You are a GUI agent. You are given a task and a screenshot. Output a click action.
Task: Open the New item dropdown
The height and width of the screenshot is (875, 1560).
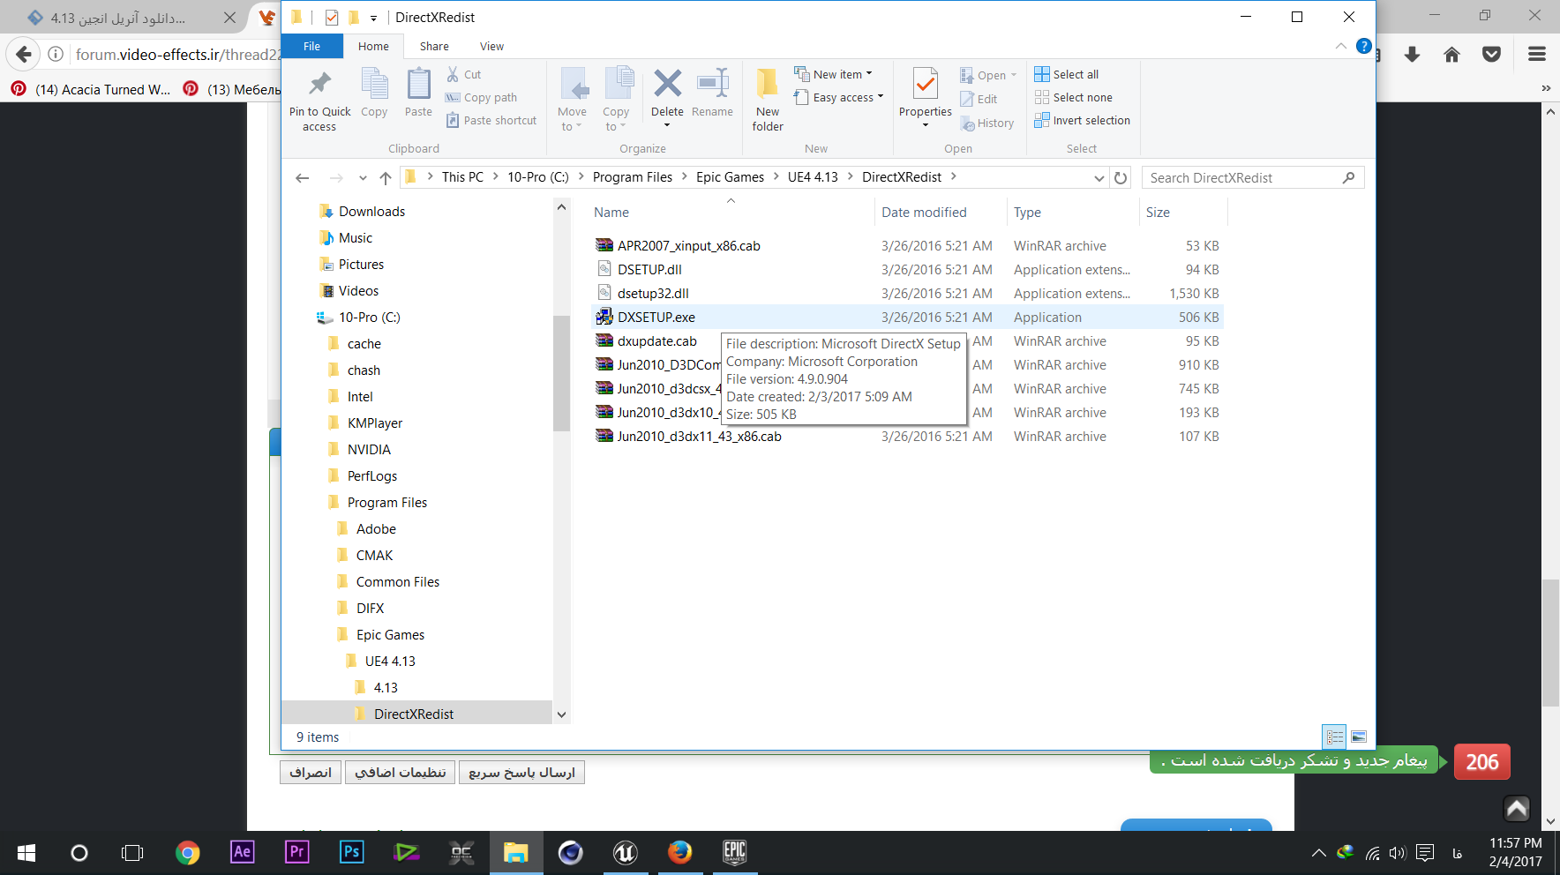833,74
